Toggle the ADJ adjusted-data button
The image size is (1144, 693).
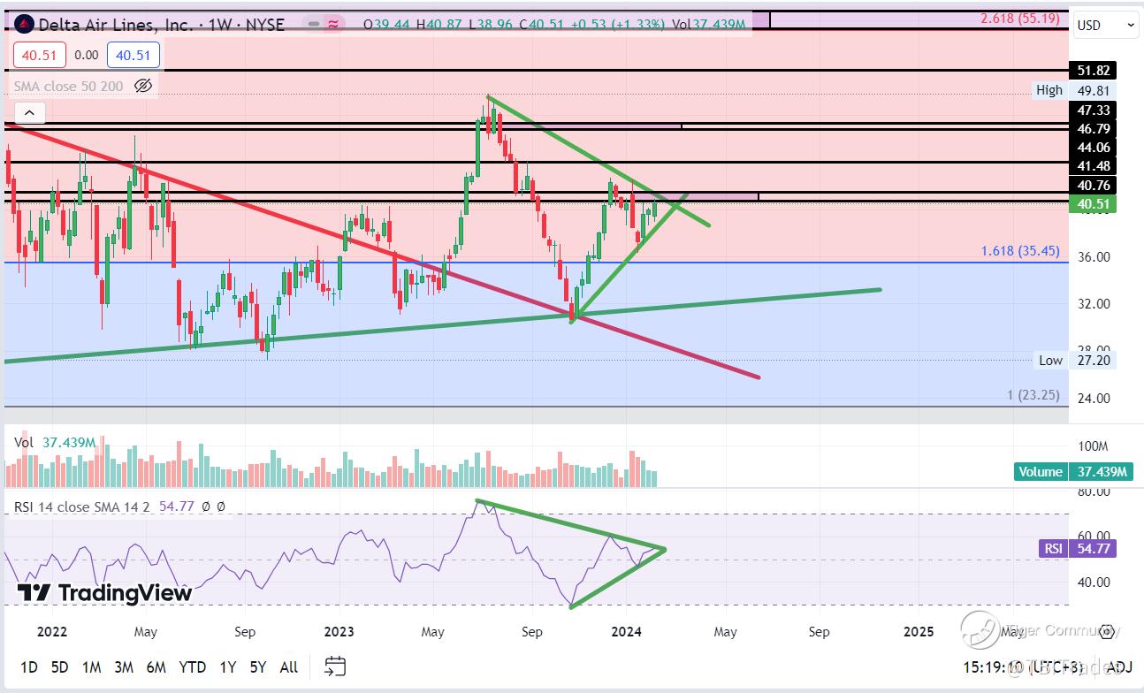click(1119, 666)
